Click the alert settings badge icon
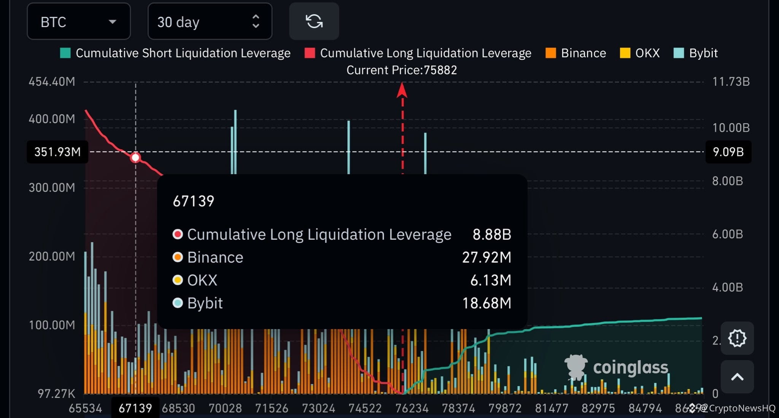The image size is (779, 418). point(737,338)
